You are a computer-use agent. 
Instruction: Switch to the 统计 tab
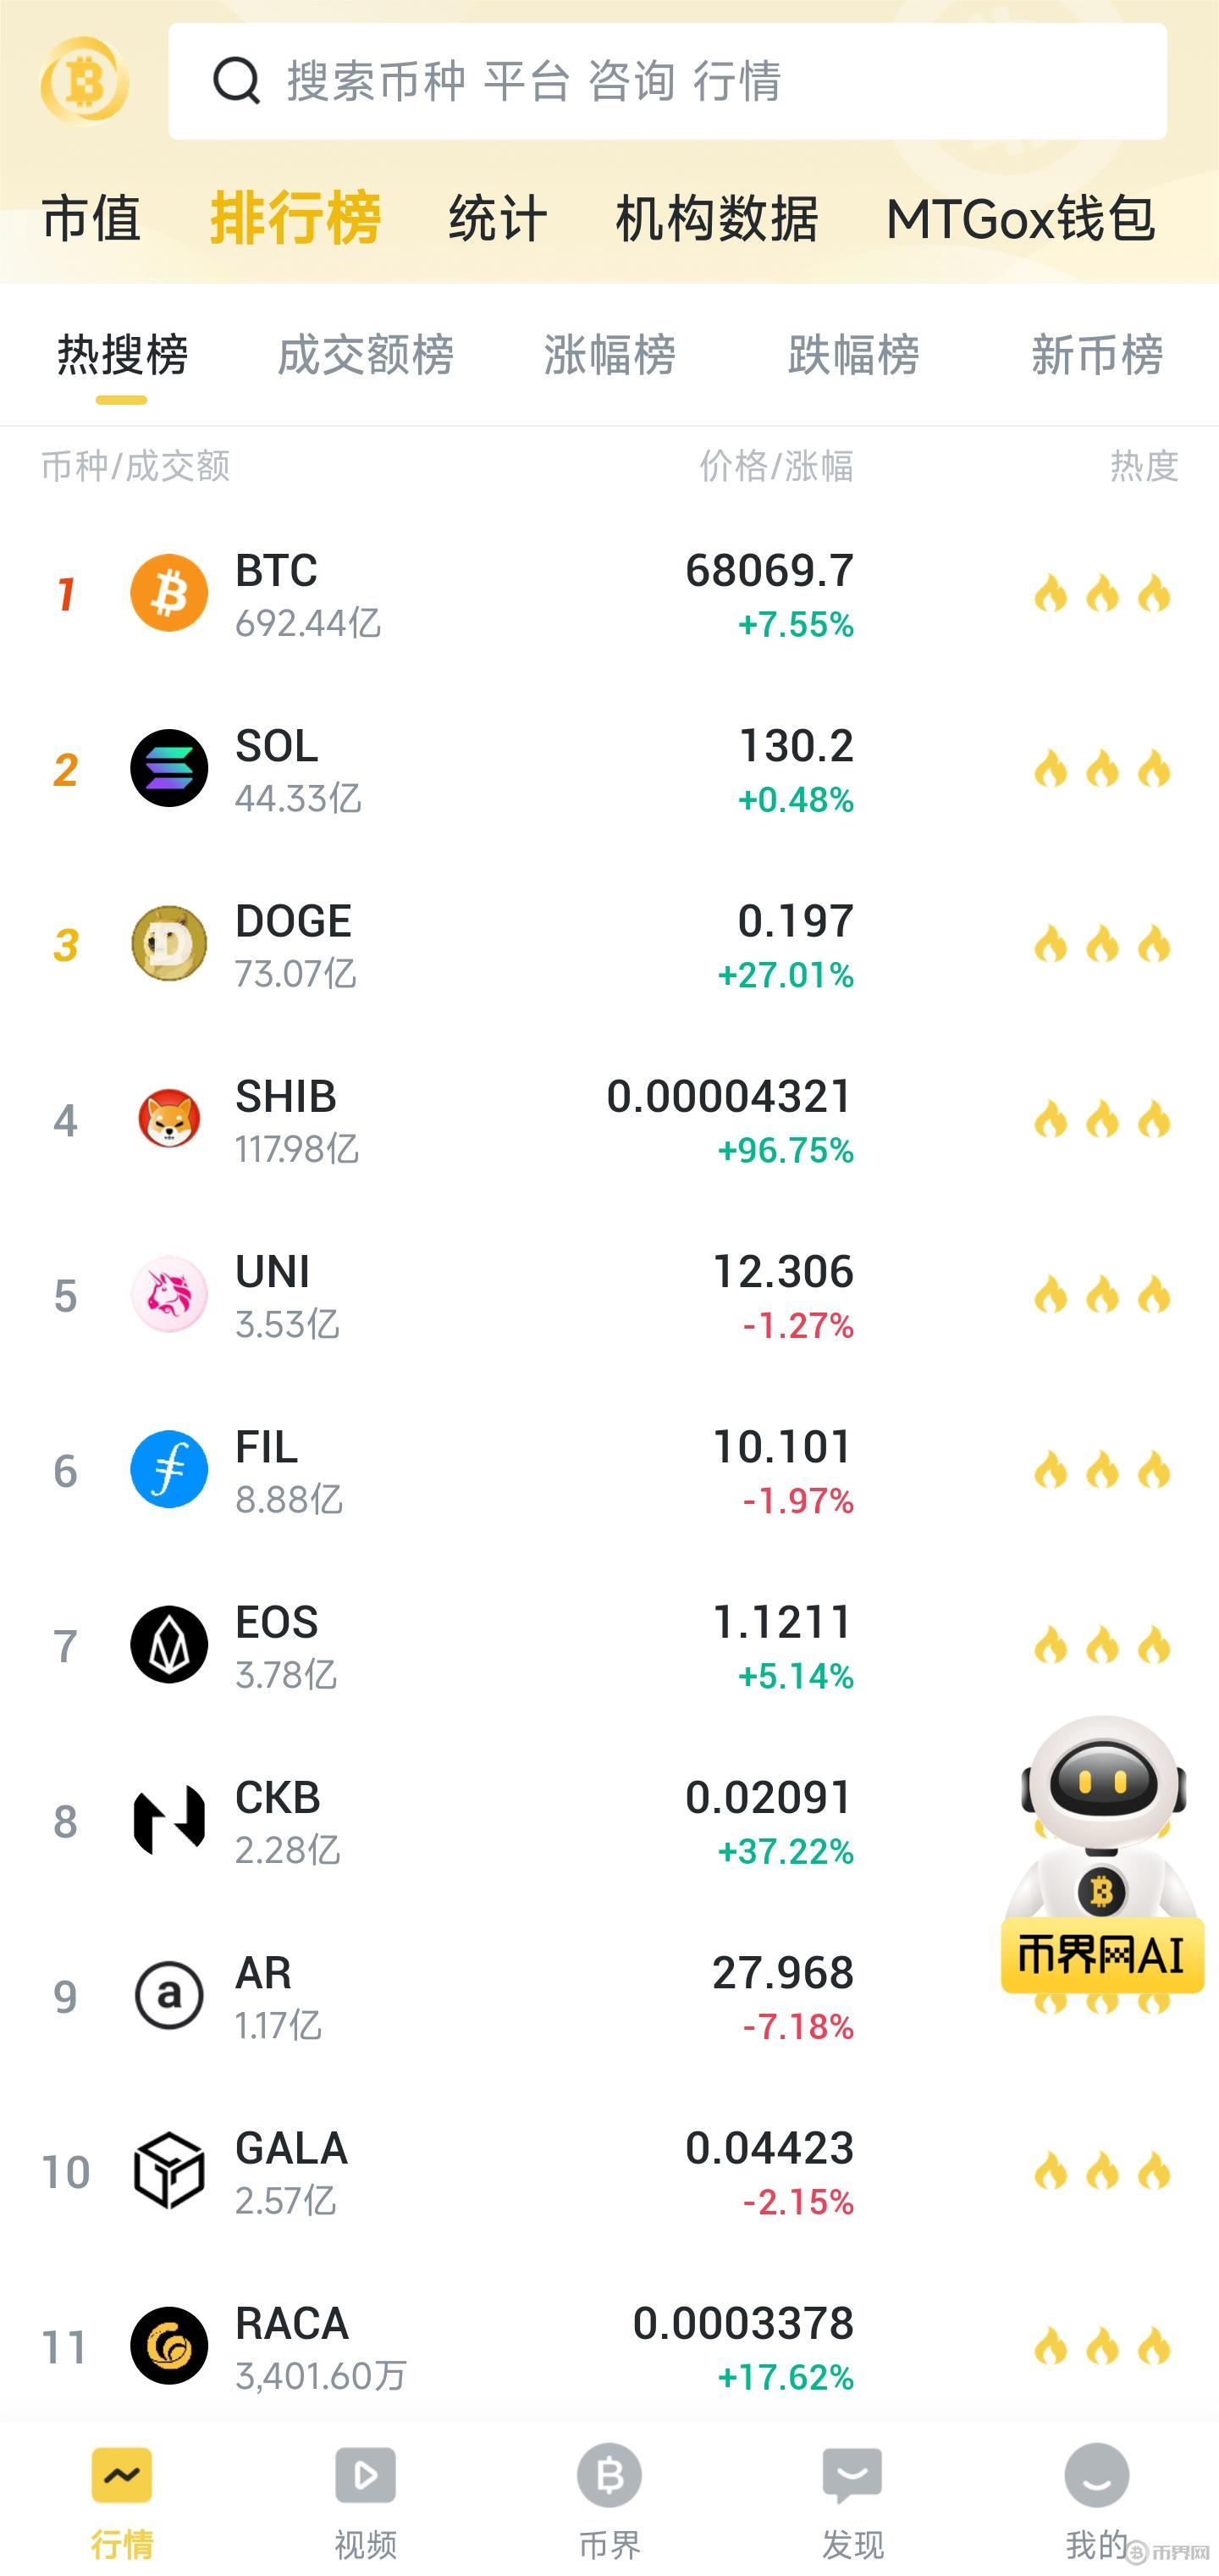click(x=498, y=219)
